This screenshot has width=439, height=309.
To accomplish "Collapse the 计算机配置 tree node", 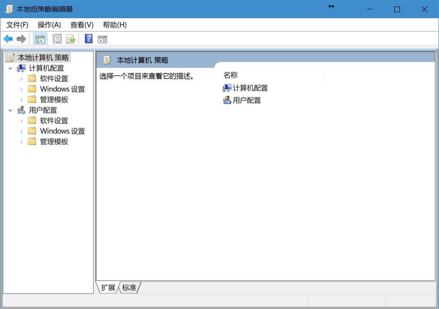I will click(10, 68).
